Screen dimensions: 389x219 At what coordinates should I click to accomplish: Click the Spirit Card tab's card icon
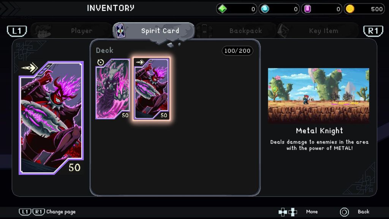tap(120, 31)
